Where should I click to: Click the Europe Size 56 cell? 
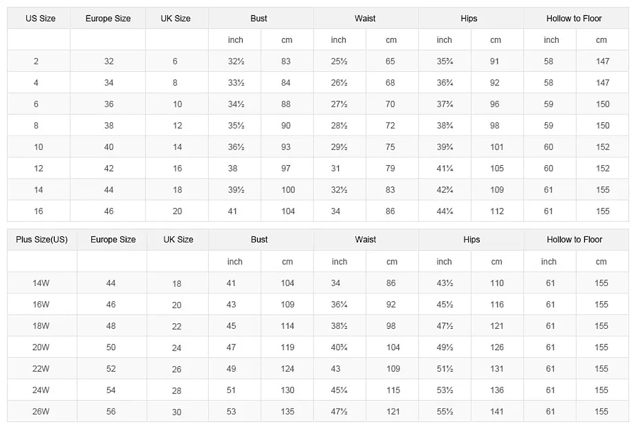(111, 412)
